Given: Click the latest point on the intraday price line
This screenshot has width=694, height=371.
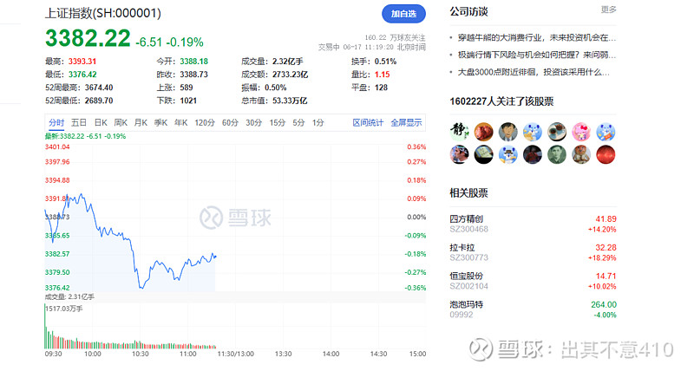Looking at the screenshot, I should [215, 257].
